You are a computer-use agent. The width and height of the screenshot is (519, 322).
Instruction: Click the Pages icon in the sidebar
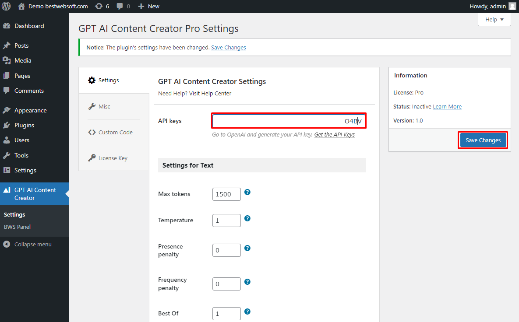tap(7, 76)
